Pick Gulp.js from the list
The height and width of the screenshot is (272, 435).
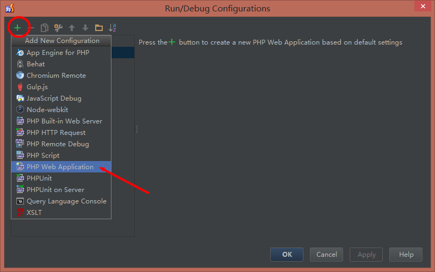61,87
